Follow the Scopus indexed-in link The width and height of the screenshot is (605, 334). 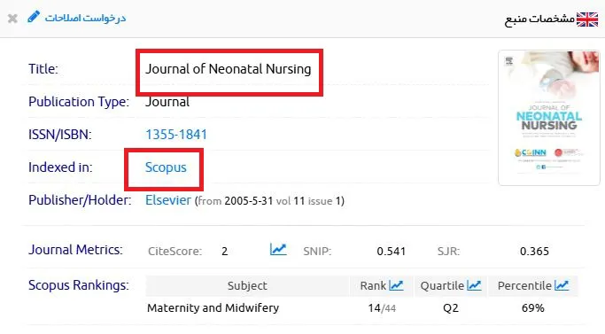[166, 167]
